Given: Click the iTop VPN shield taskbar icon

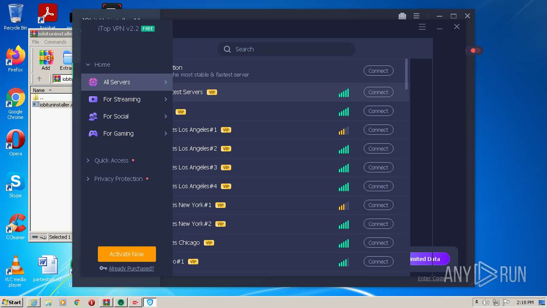Looking at the screenshot, I should click(x=150, y=302).
